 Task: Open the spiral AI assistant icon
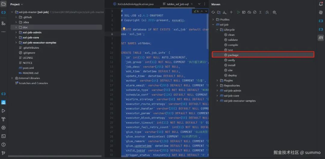click(x=321, y=12)
